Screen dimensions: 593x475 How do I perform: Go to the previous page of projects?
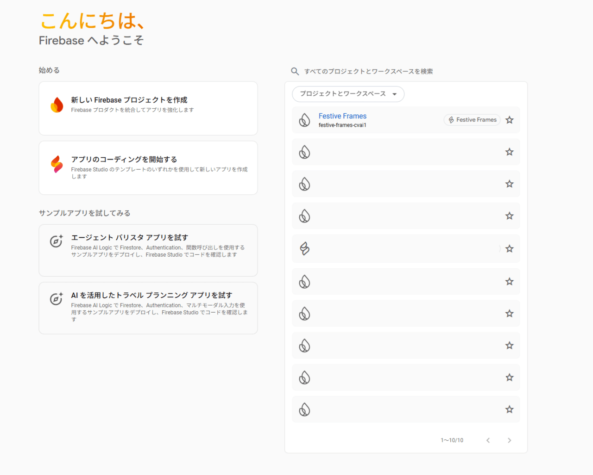(x=488, y=440)
